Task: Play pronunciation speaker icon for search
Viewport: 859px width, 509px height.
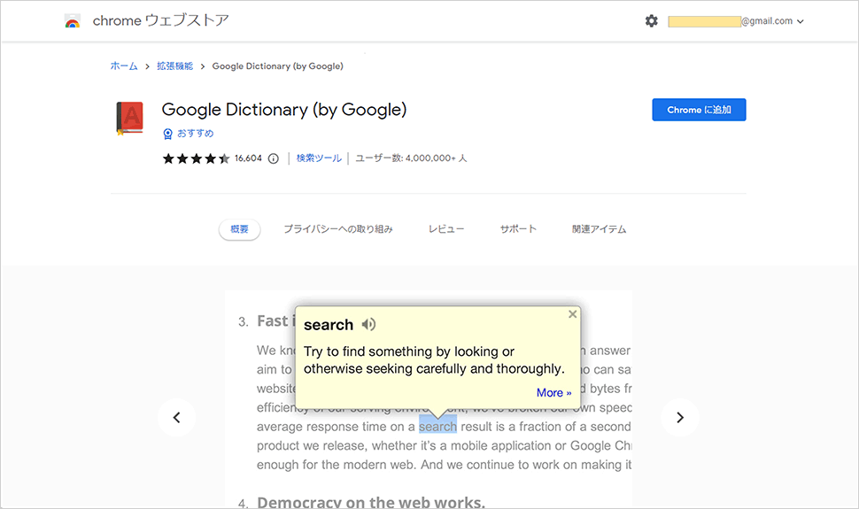Action: pyautogui.click(x=368, y=324)
